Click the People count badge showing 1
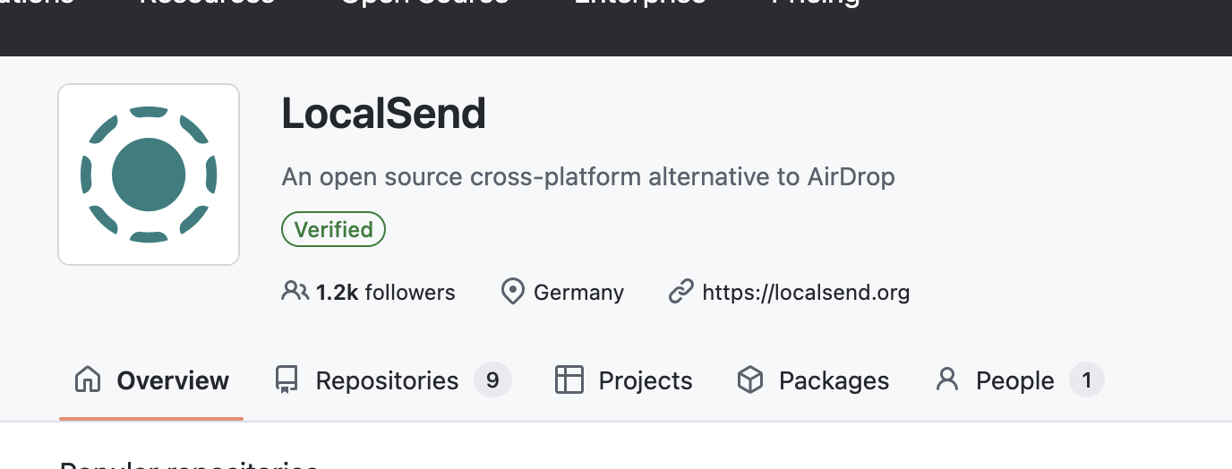The width and height of the screenshot is (1232, 469). coord(1087,380)
